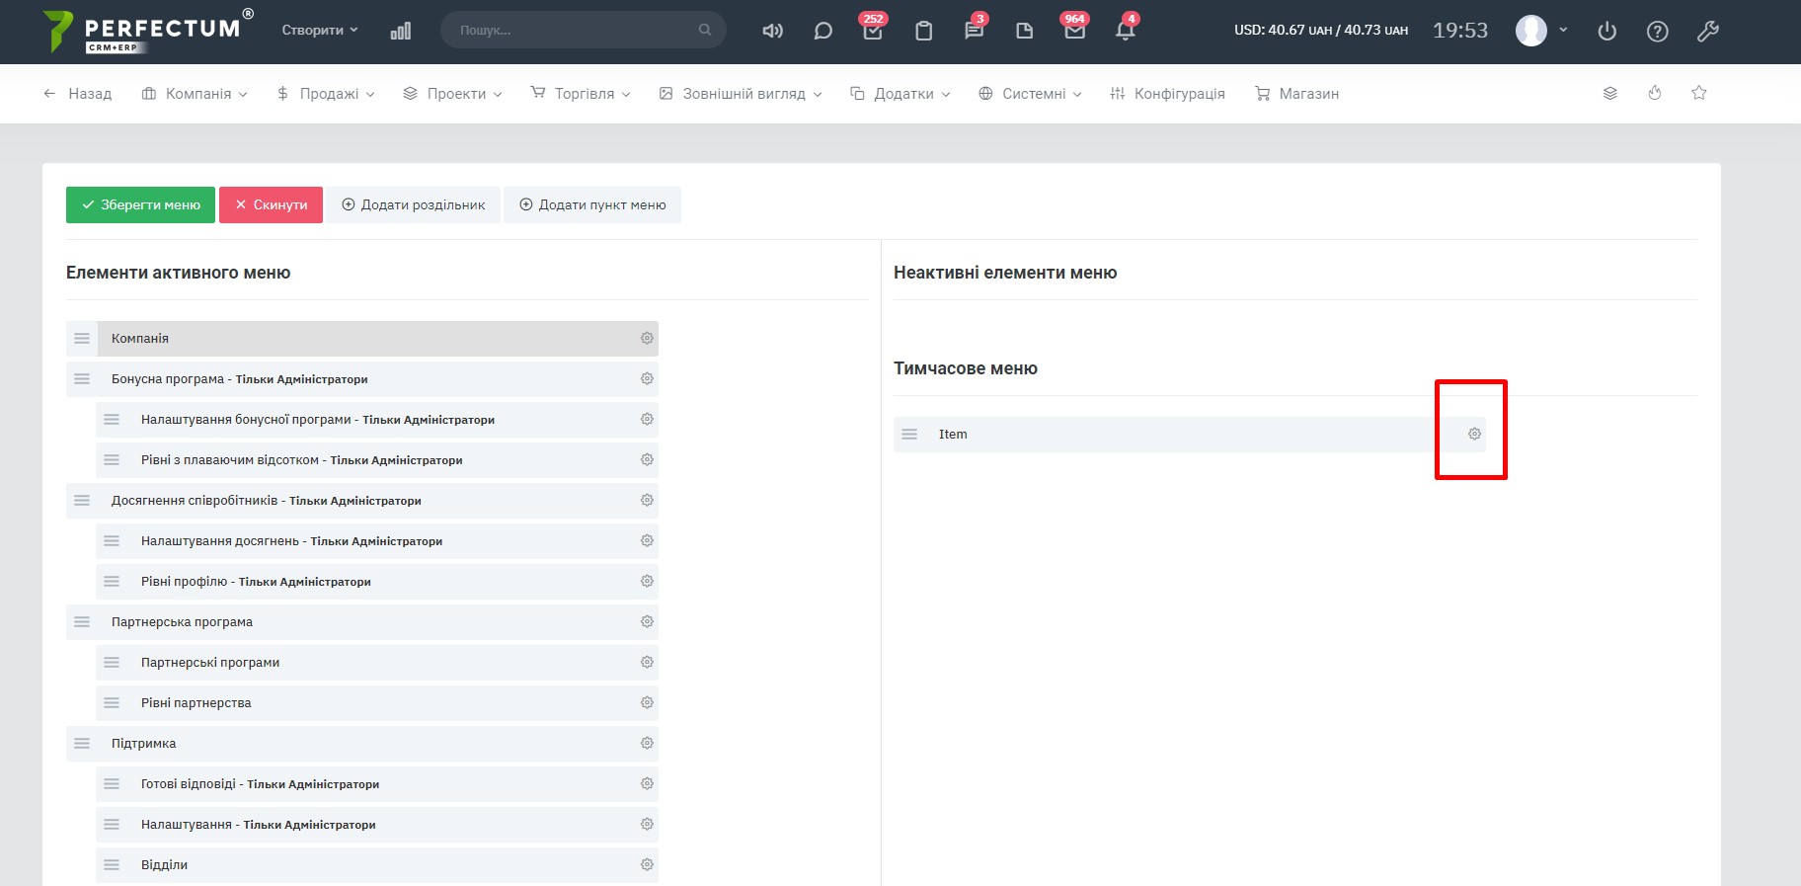Click the Зберегти меню button

(140, 205)
